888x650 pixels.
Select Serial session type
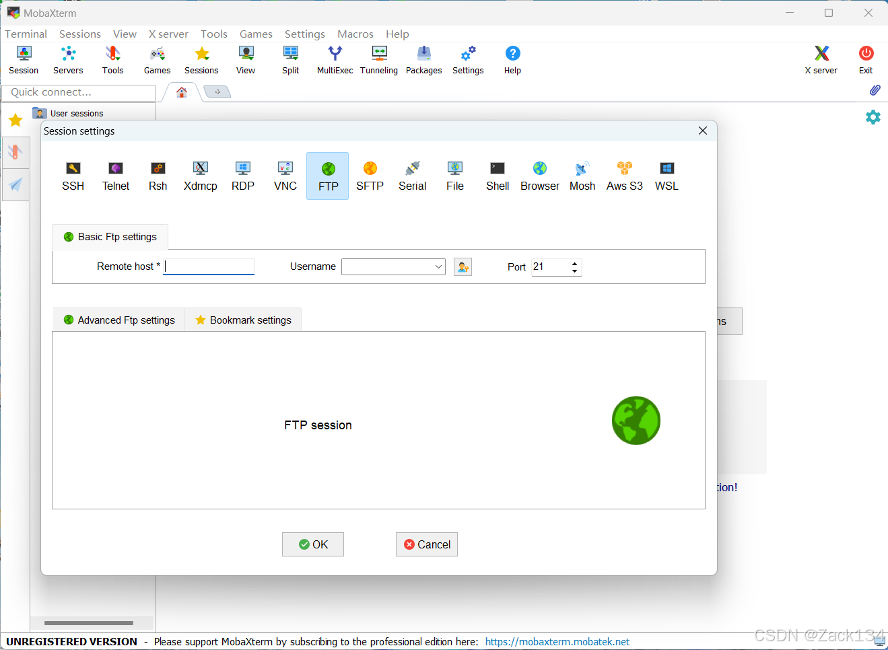(413, 176)
